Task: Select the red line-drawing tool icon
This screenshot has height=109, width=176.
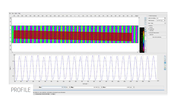Action: coord(145,33)
